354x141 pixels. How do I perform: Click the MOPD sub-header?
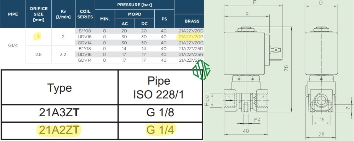135,14
